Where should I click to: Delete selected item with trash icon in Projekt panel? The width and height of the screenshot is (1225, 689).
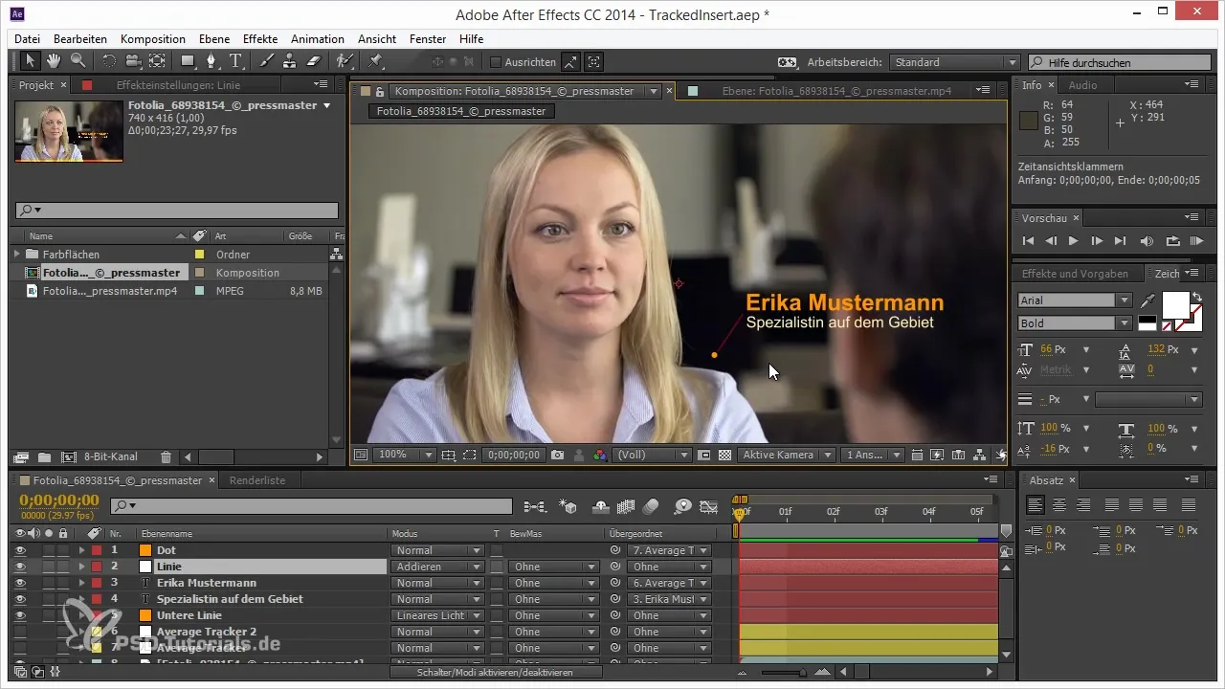166,457
